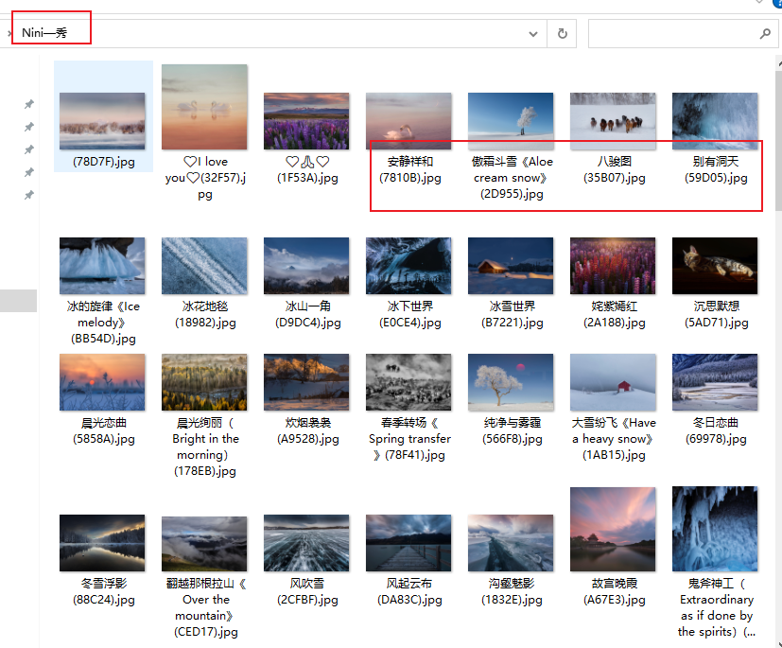Screen dimensions: 782x648
Task: Open the address bar history dropdown
Action: click(533, 34)
